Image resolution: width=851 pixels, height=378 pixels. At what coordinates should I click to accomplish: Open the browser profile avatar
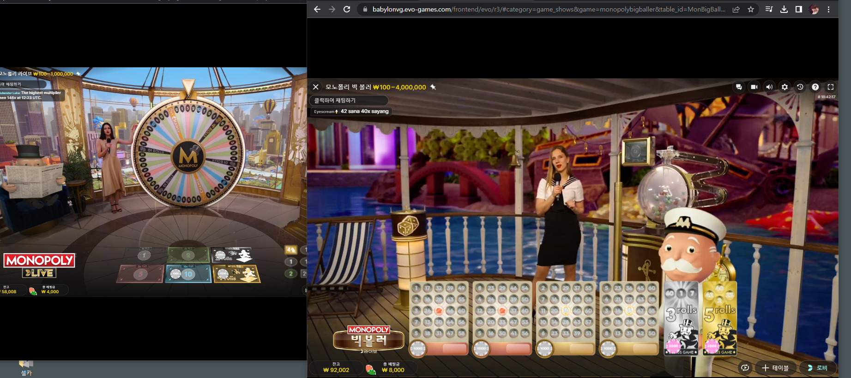tap(814, 9)
